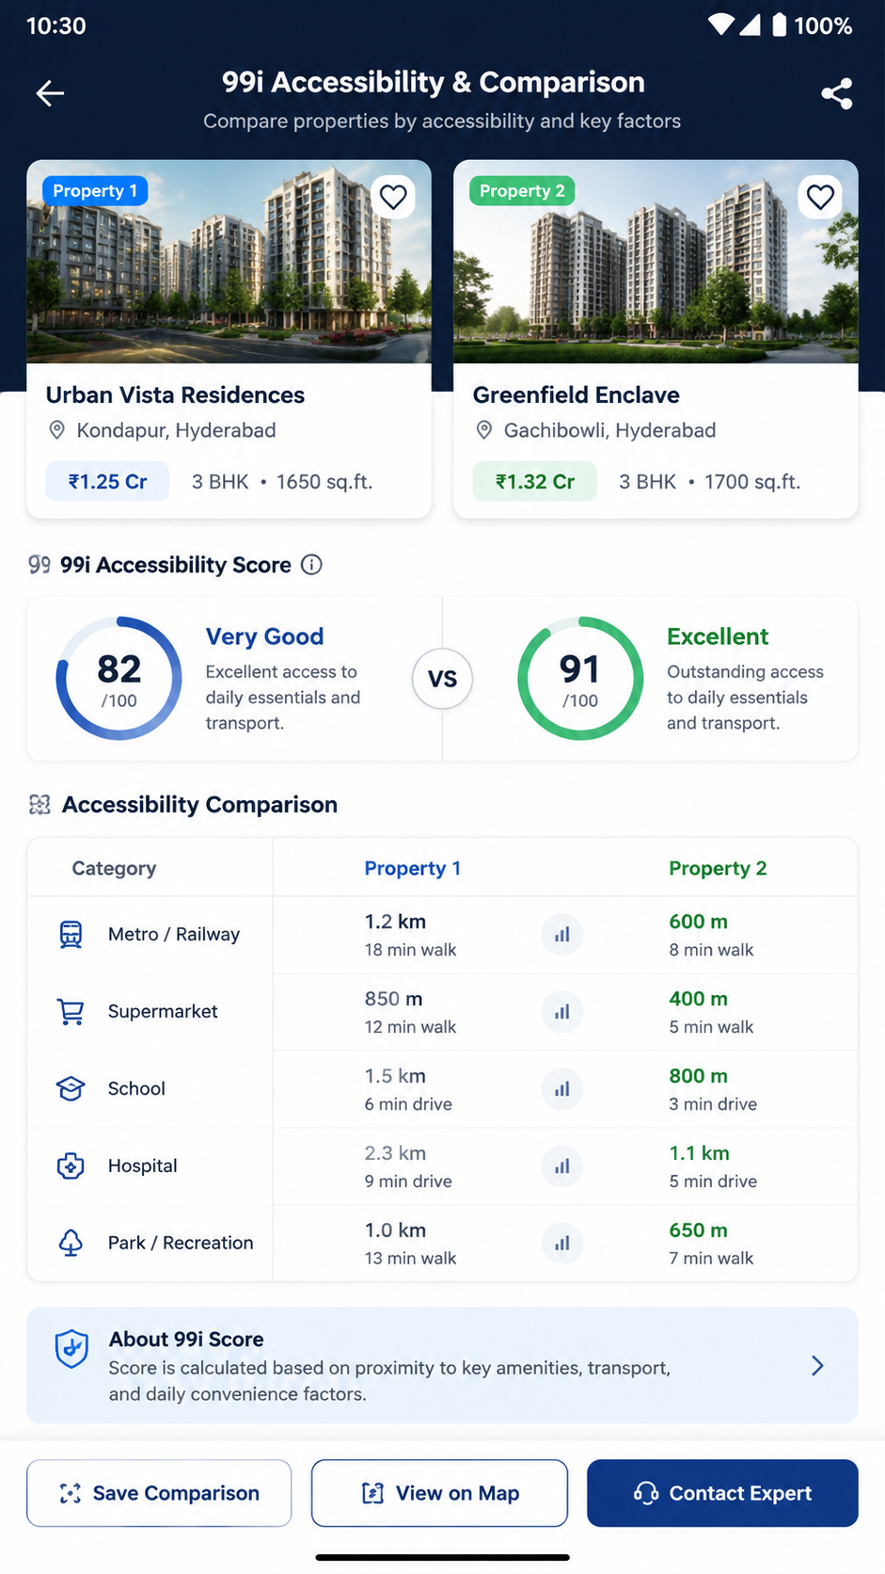Favorite Greenfield Enclave with heart icon
This screenshot has height=1574, width=885.
820,197
